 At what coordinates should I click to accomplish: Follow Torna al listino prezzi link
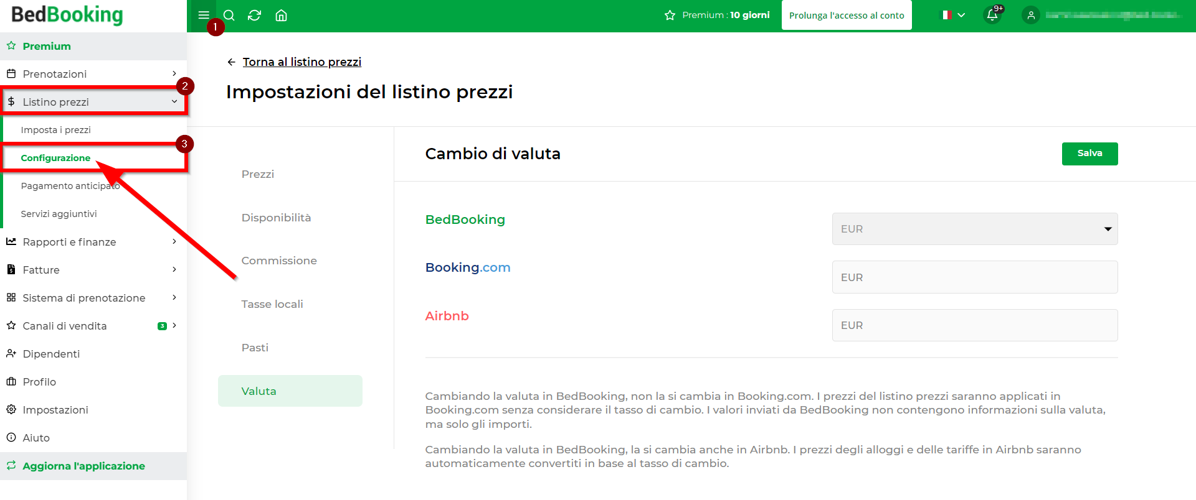coord(302,62)
